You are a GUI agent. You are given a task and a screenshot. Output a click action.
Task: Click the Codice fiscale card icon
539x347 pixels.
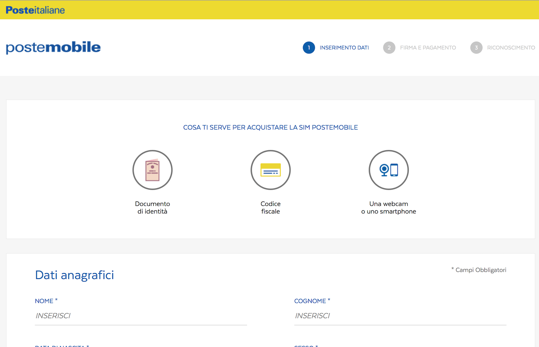[271, 170]
